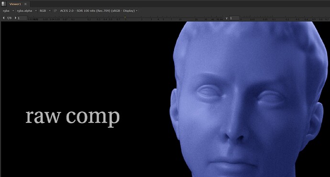Toggle the IP input process button

tap(55, 11)
